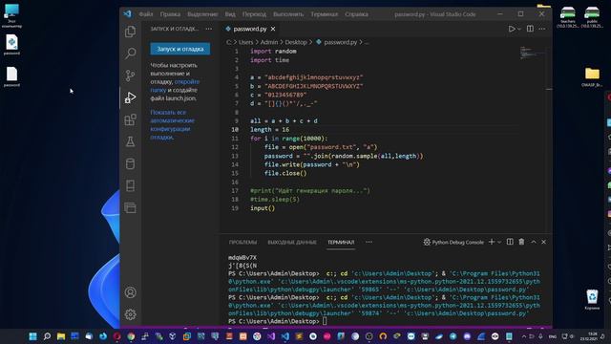Split the terminal panel
The image size is (611, 344).
tap(510, 242)
